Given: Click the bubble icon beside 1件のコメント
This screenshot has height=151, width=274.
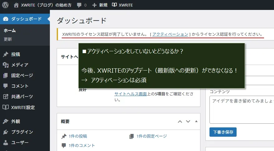Looking at the screenshot, I should 64,145.
